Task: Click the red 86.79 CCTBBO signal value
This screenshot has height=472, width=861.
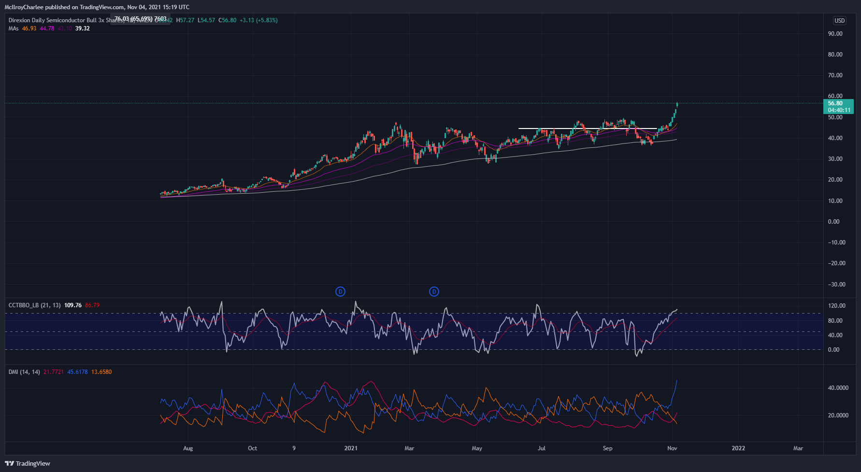Action: (92, 305)
